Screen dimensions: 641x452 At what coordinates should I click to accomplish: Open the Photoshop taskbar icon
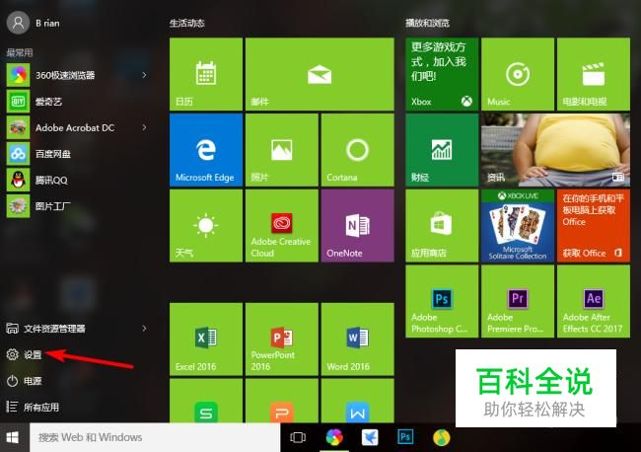405,437
